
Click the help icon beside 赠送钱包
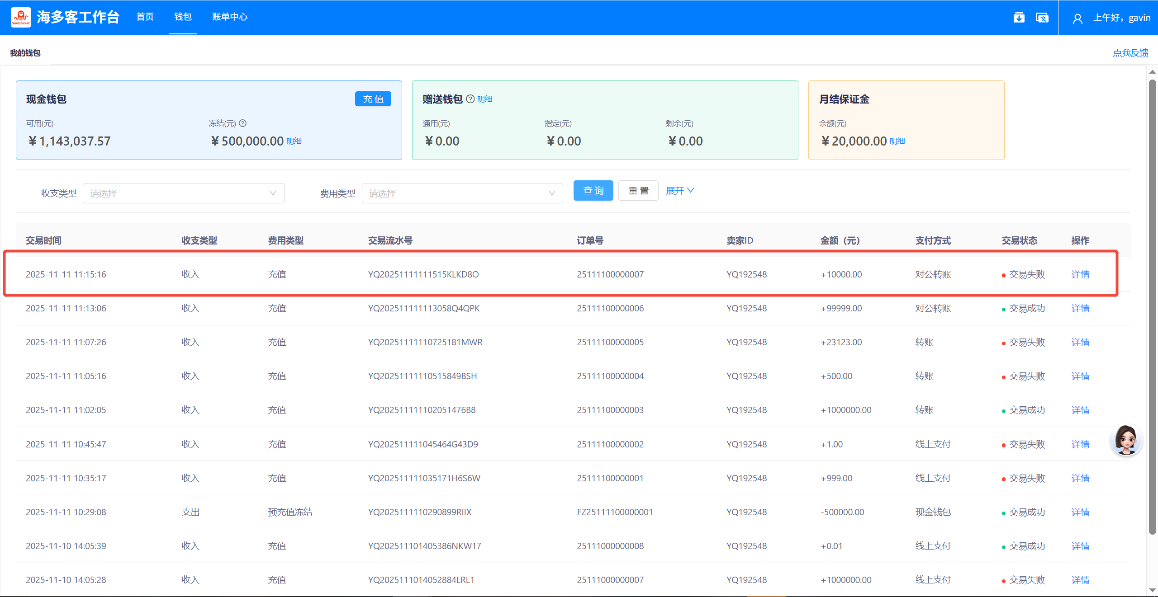470,99
